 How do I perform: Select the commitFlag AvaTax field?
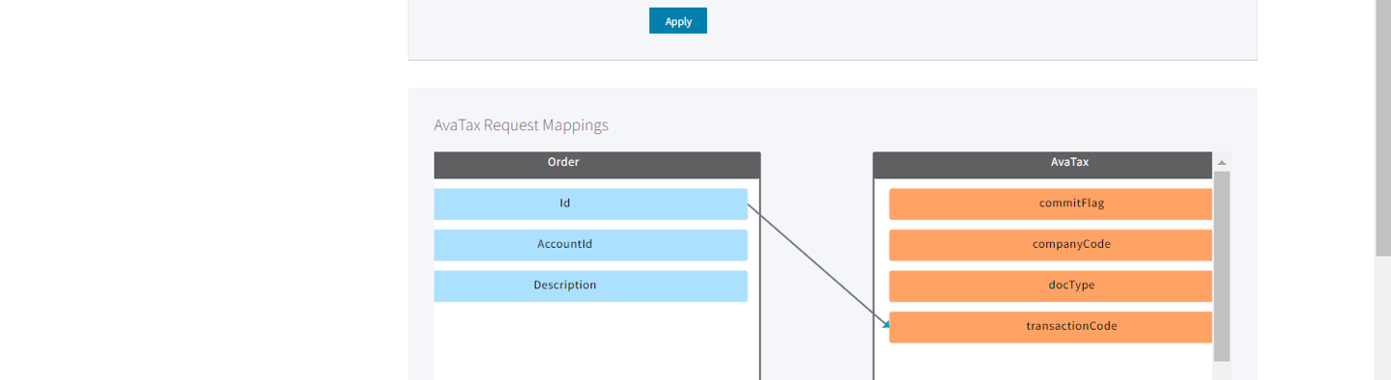(x=1050, y=204)
